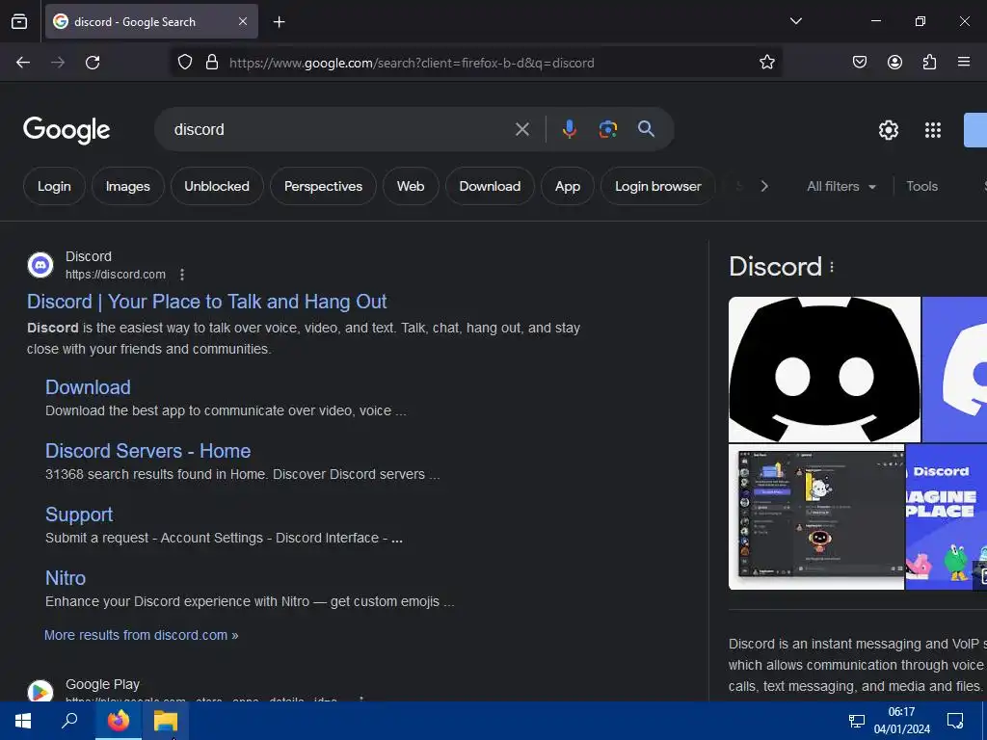This screenshot has width=987, height=740.
Task: Open Firefox account icon
Action: [894, 63]
